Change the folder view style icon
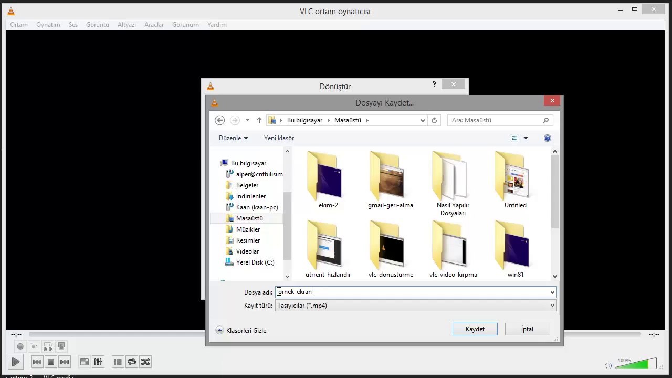Image resolution: width=672 pixels, height=378 pixels. [514, 138]
